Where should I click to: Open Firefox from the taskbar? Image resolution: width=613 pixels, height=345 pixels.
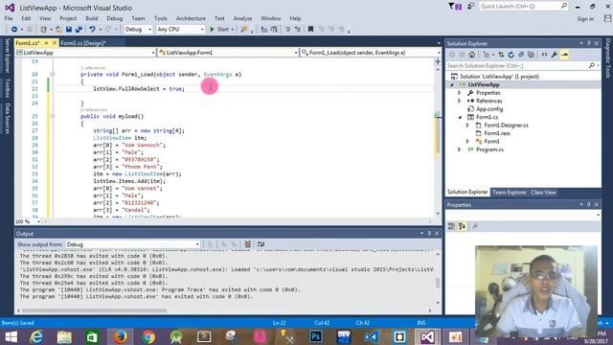point(120,336)
